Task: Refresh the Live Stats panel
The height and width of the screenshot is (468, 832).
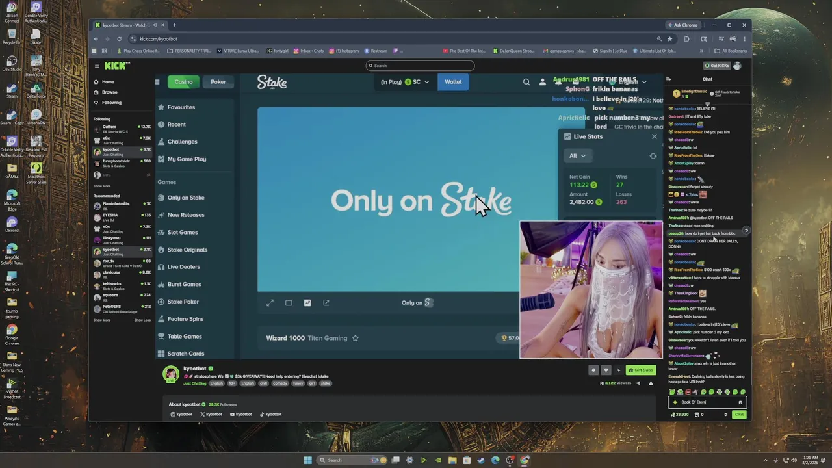Action: click(653, 156)
